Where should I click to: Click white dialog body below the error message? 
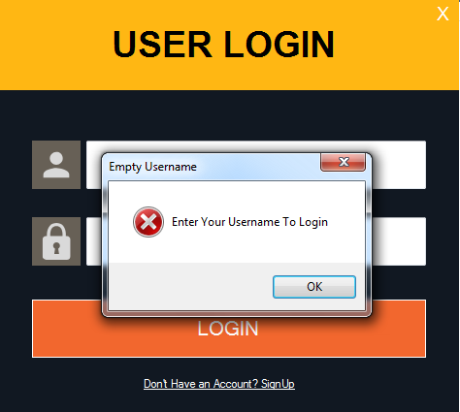237,249
